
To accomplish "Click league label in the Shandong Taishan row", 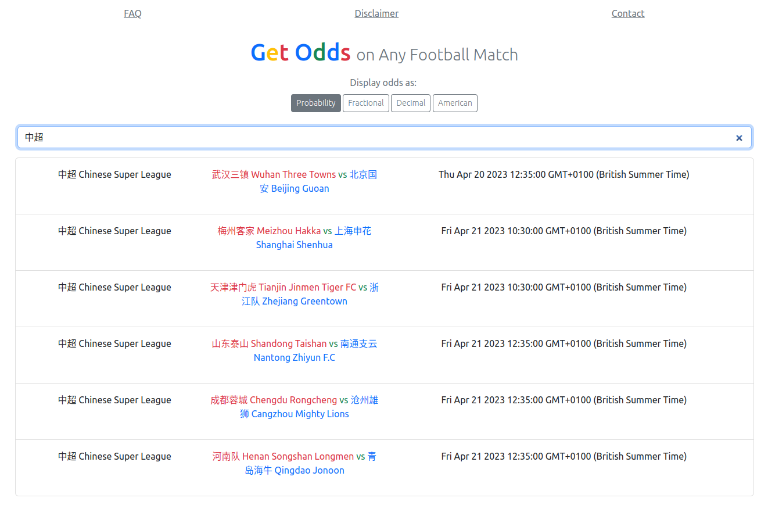I will (114, 343).
